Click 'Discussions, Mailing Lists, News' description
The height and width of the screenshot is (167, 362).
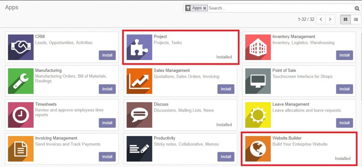coord(184,111)
